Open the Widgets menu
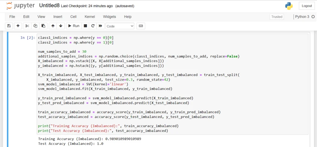 coord(110,17)
